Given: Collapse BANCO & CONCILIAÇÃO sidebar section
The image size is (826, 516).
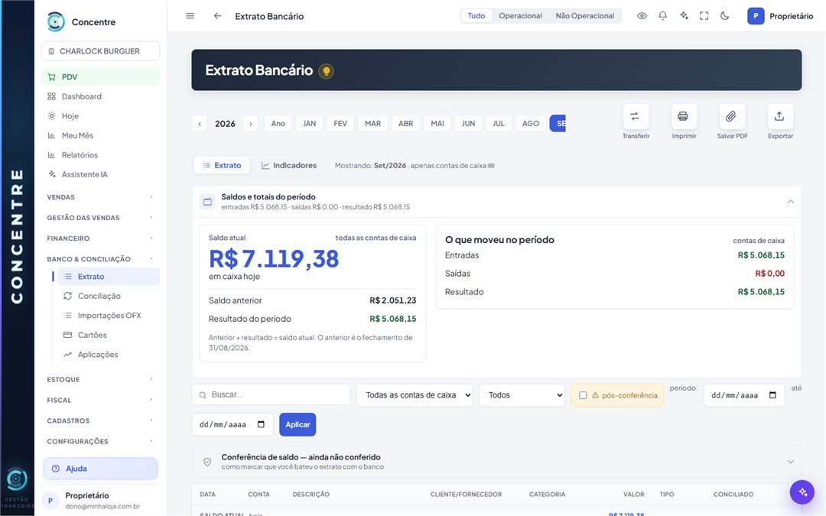Looking at the screenshot, I should pos(101,258).
